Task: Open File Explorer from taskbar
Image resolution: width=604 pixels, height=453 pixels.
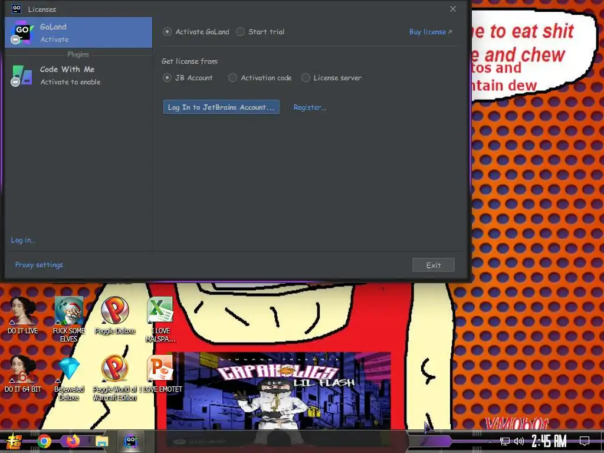Action: [x=101, y=441]
